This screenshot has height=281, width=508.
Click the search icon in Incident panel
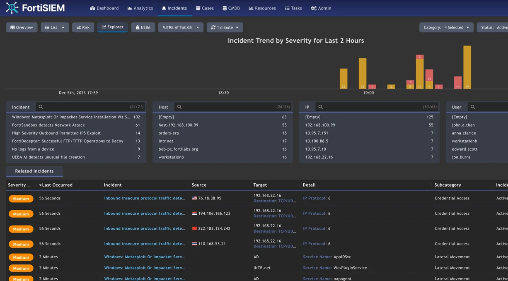pos(41,107)
